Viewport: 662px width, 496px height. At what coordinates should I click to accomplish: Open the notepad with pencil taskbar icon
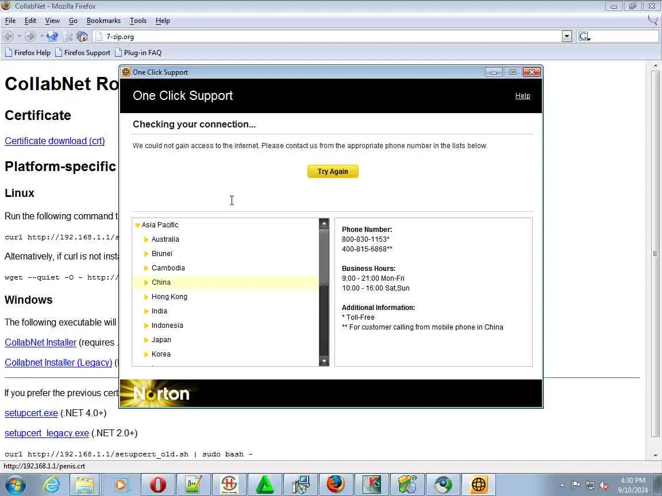pyautogui.click(x=193, y=485)
